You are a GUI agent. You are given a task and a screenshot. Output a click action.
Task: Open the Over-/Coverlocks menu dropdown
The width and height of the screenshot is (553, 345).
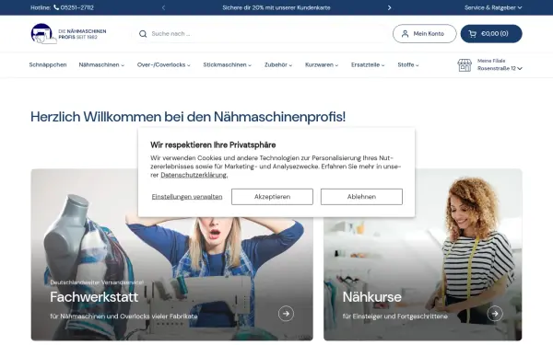click(164, 64)
